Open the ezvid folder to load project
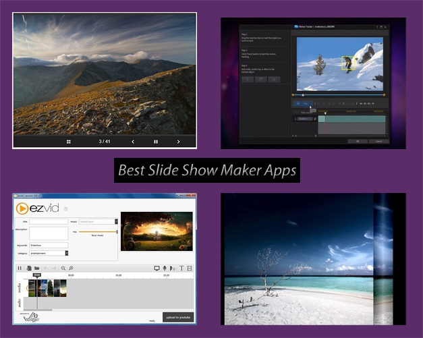 [37, 268]
